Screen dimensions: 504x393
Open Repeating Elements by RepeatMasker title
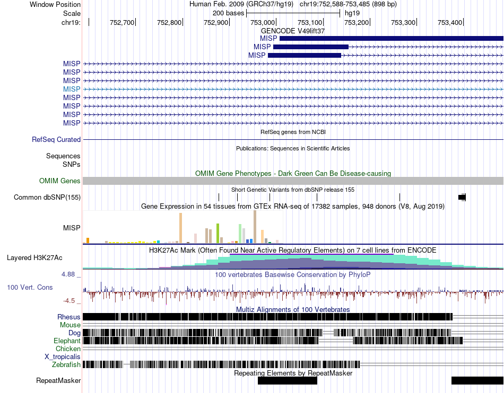293,373
